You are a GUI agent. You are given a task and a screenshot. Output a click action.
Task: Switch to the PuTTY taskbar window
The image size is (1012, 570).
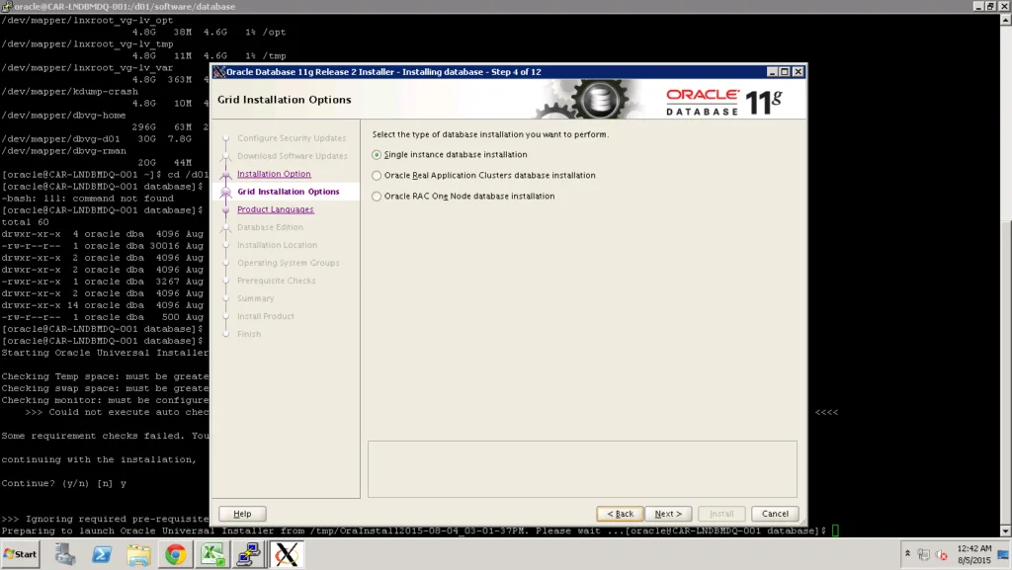click(249, 554)
